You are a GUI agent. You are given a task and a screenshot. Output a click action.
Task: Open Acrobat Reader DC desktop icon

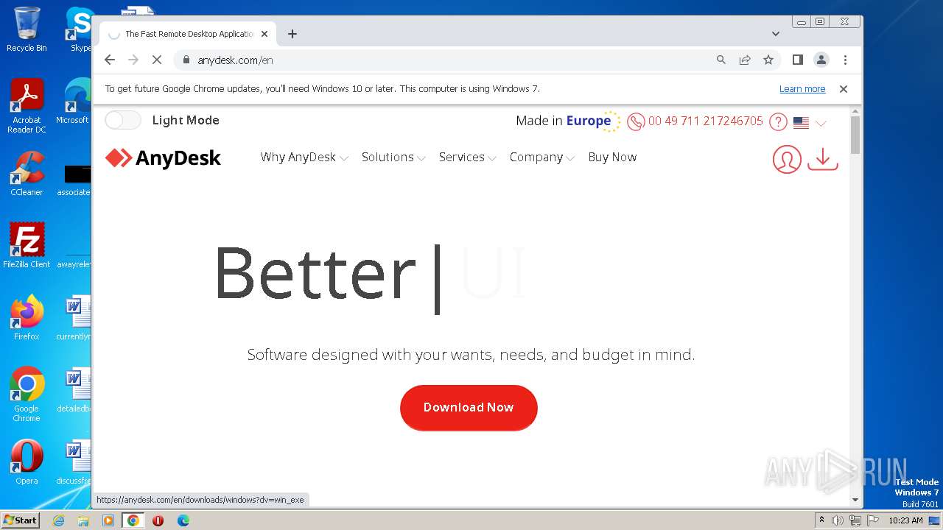(27, 105)
